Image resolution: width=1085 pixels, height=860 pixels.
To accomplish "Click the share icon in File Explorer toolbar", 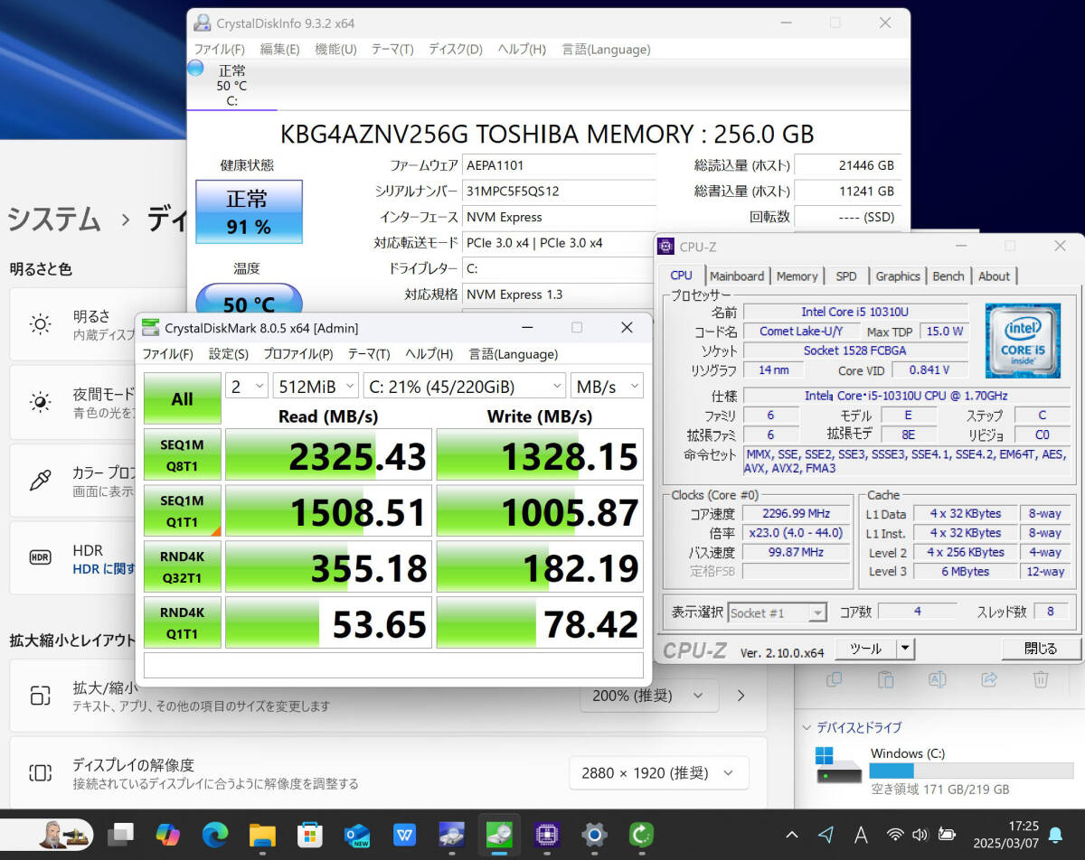I will tap(989, 678).
